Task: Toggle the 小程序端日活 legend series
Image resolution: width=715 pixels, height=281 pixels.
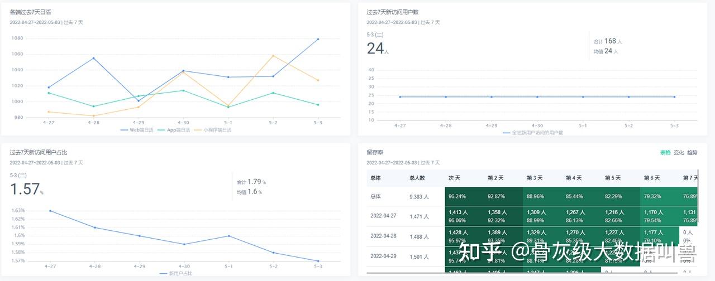Action: coord(213,130)
